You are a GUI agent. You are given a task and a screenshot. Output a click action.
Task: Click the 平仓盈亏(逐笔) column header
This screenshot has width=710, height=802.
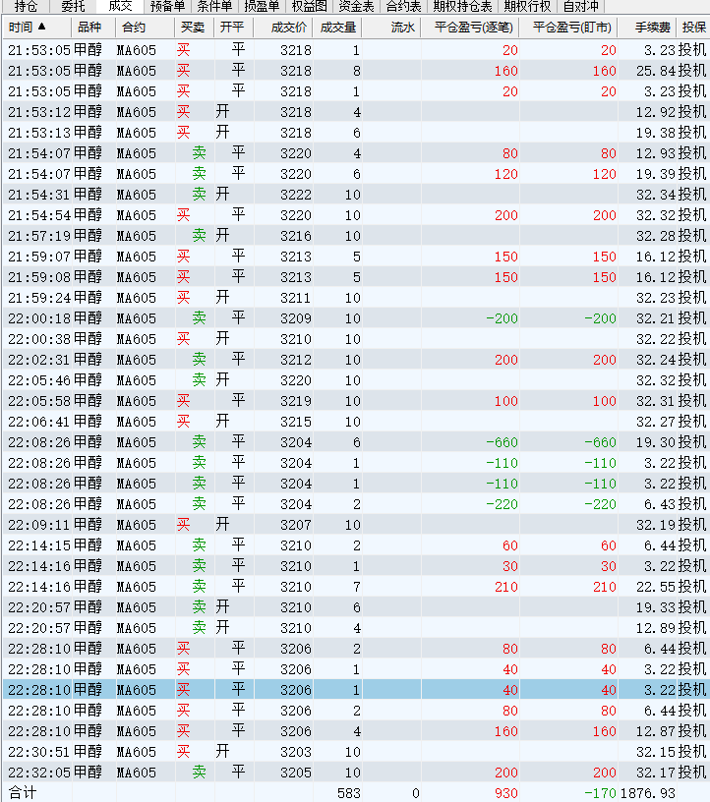(470, 28)
